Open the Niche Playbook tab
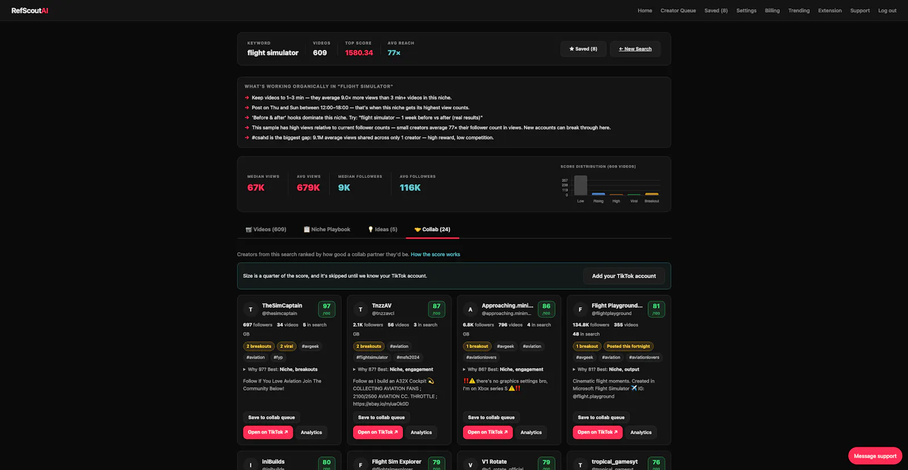Screen dimensions: 908x470 pyautogui.click(x=327, y=230)
